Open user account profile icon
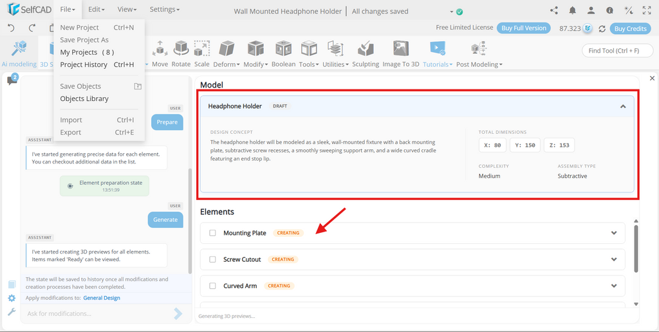 591,10
